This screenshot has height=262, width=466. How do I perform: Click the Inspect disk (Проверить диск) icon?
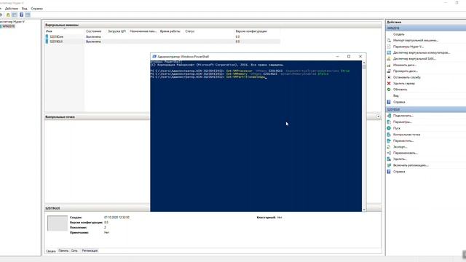point(389,71)
